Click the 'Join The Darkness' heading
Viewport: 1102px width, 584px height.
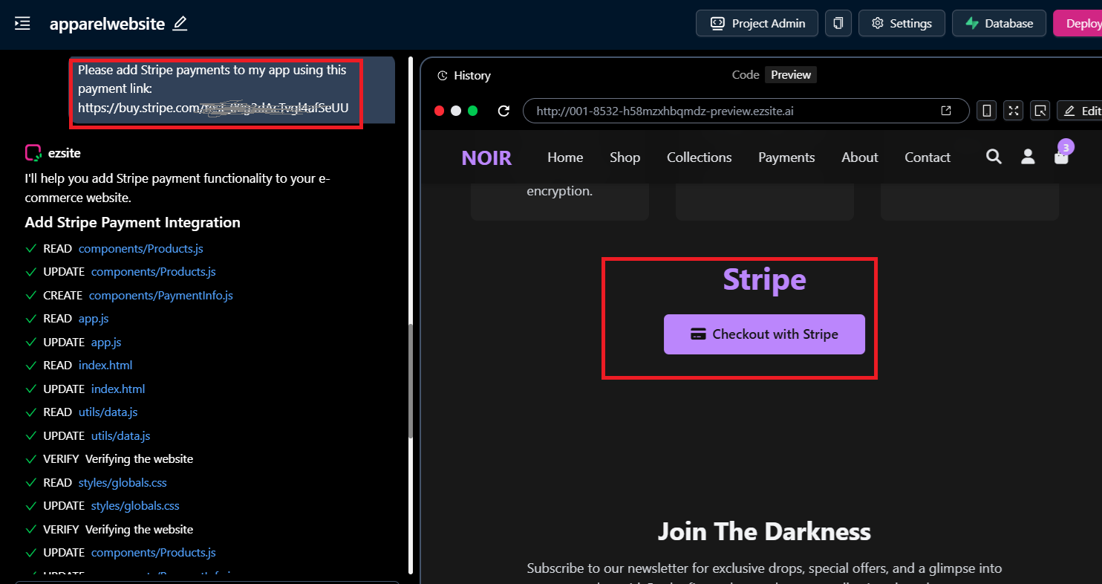[764, 531]
